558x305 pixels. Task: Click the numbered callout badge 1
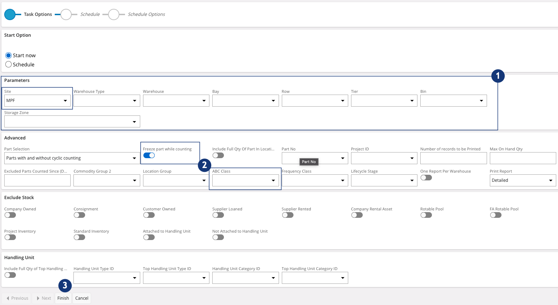[x=498, y=76]
